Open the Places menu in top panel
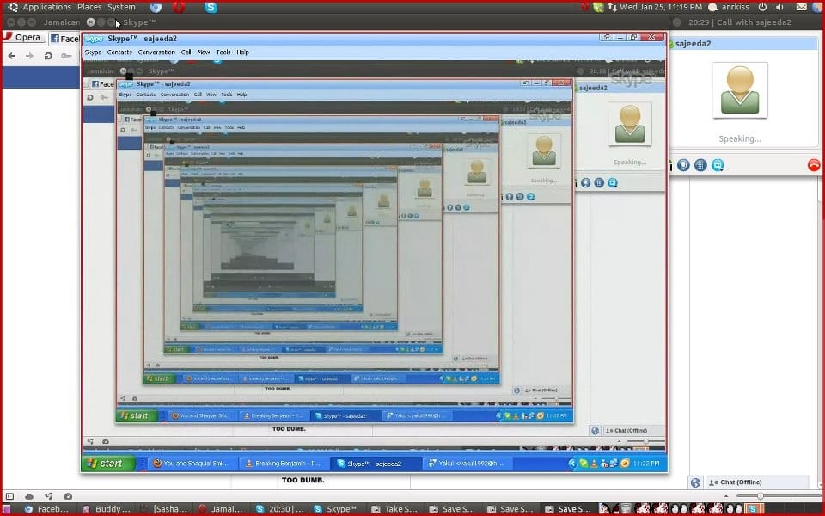Viewport: 825px width, 516px height. [89, 7]
